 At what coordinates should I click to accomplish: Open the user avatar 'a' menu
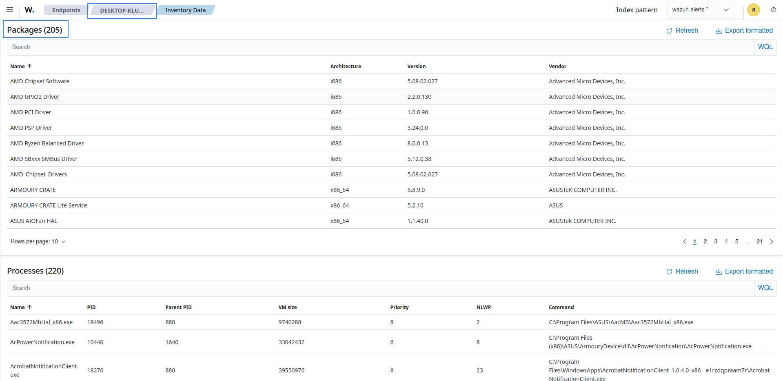pyautogui.click(x=754, y=10)
